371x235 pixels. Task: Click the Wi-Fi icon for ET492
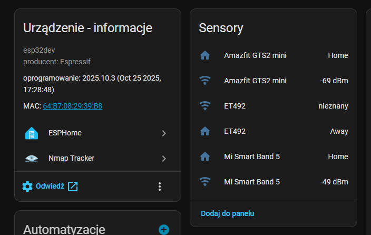click(205, 106)
